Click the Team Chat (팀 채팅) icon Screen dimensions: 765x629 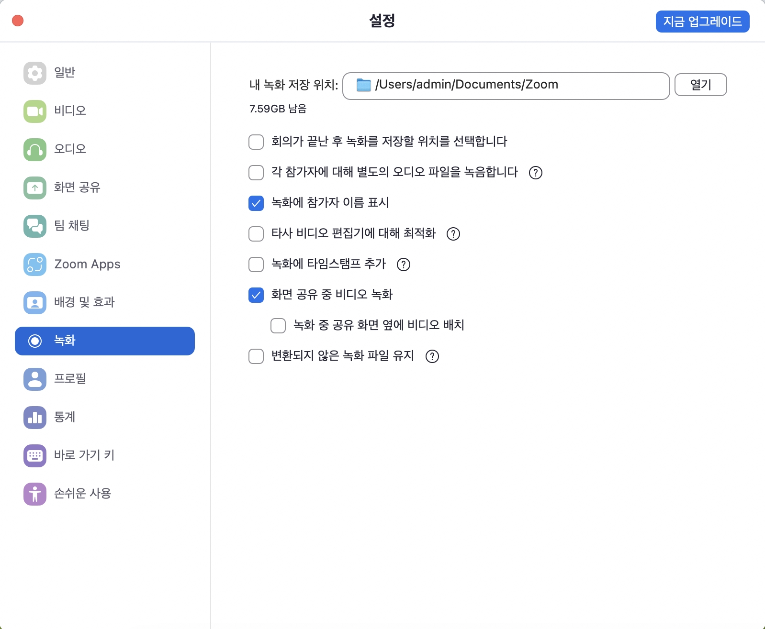[x=35, y=226]
